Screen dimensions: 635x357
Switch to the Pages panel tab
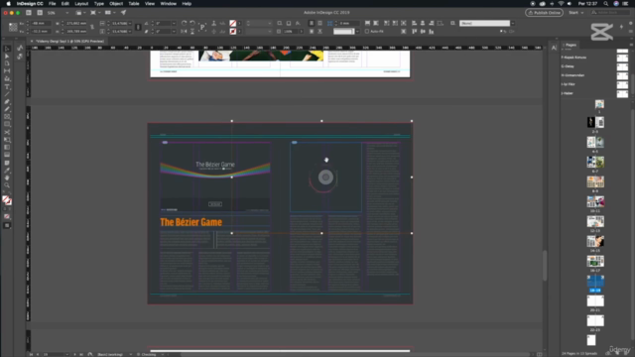tap(571, 45)
